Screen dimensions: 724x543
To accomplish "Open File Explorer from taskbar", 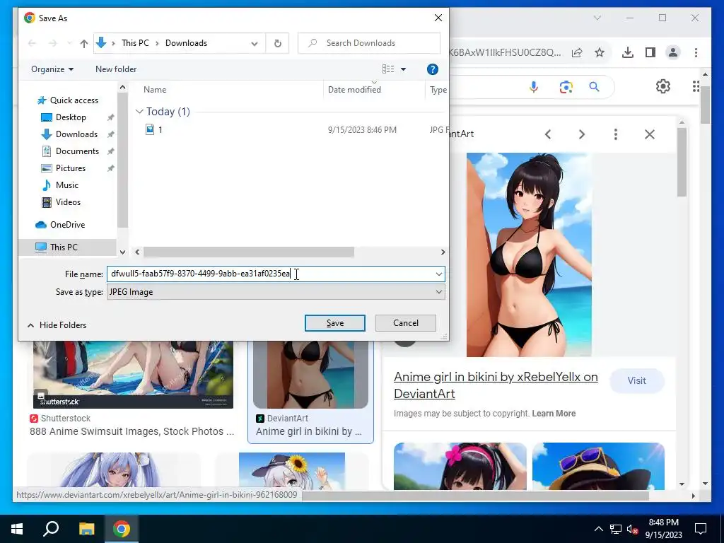I will tap(86, 529).
